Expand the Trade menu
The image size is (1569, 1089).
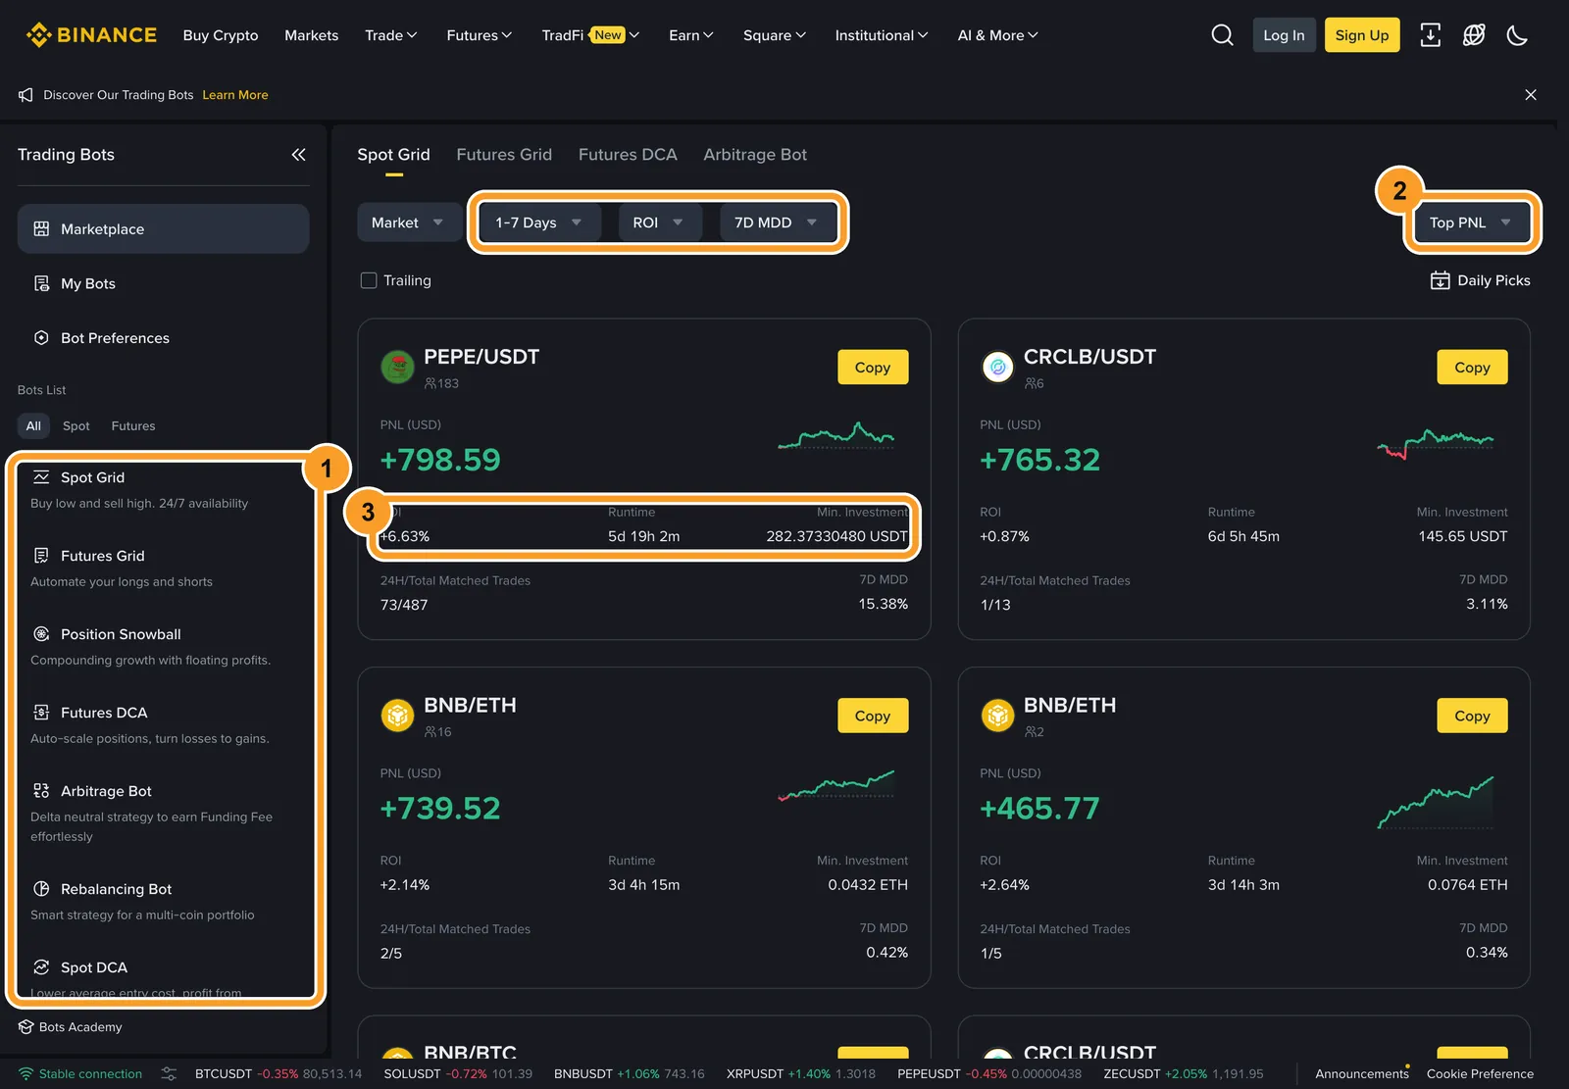pyautogui.click(x=391, y=35)
